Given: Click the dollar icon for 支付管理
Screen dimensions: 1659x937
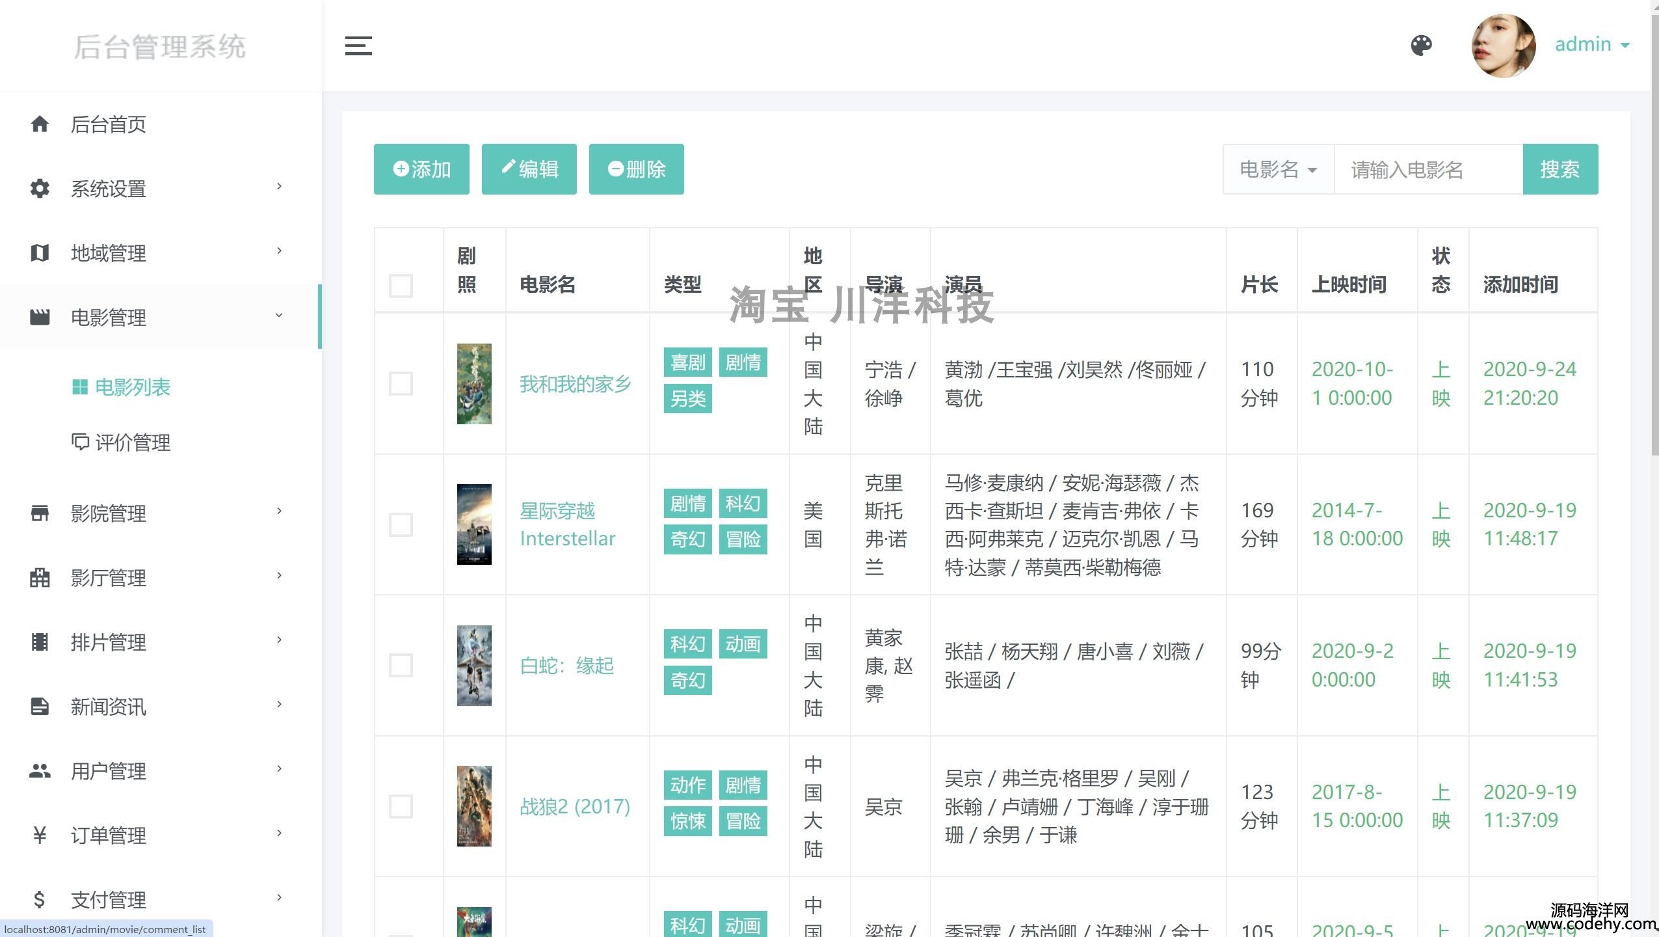Looking at the screenshot, I should coord(39,899).
